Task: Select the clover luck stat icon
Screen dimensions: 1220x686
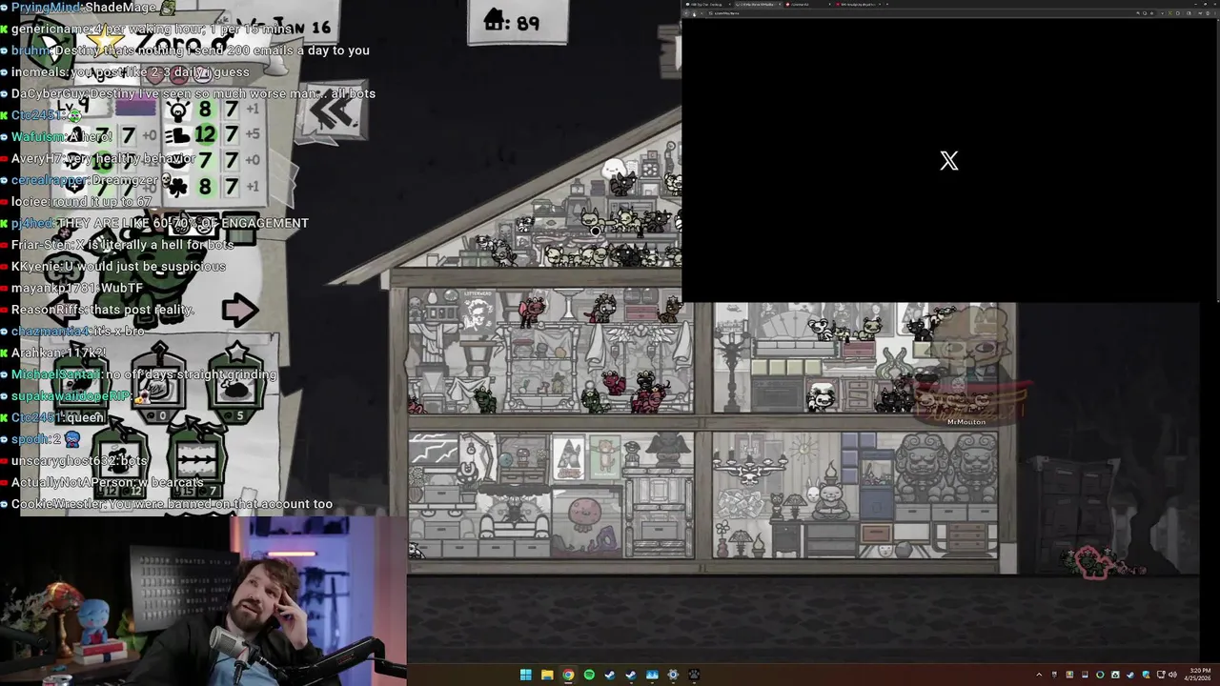Action: (178, 188)
